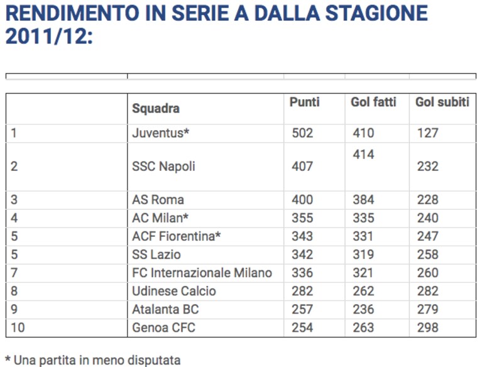Select the Punti column header
Viewport: 482px width, 367px height.
point(305,102)
